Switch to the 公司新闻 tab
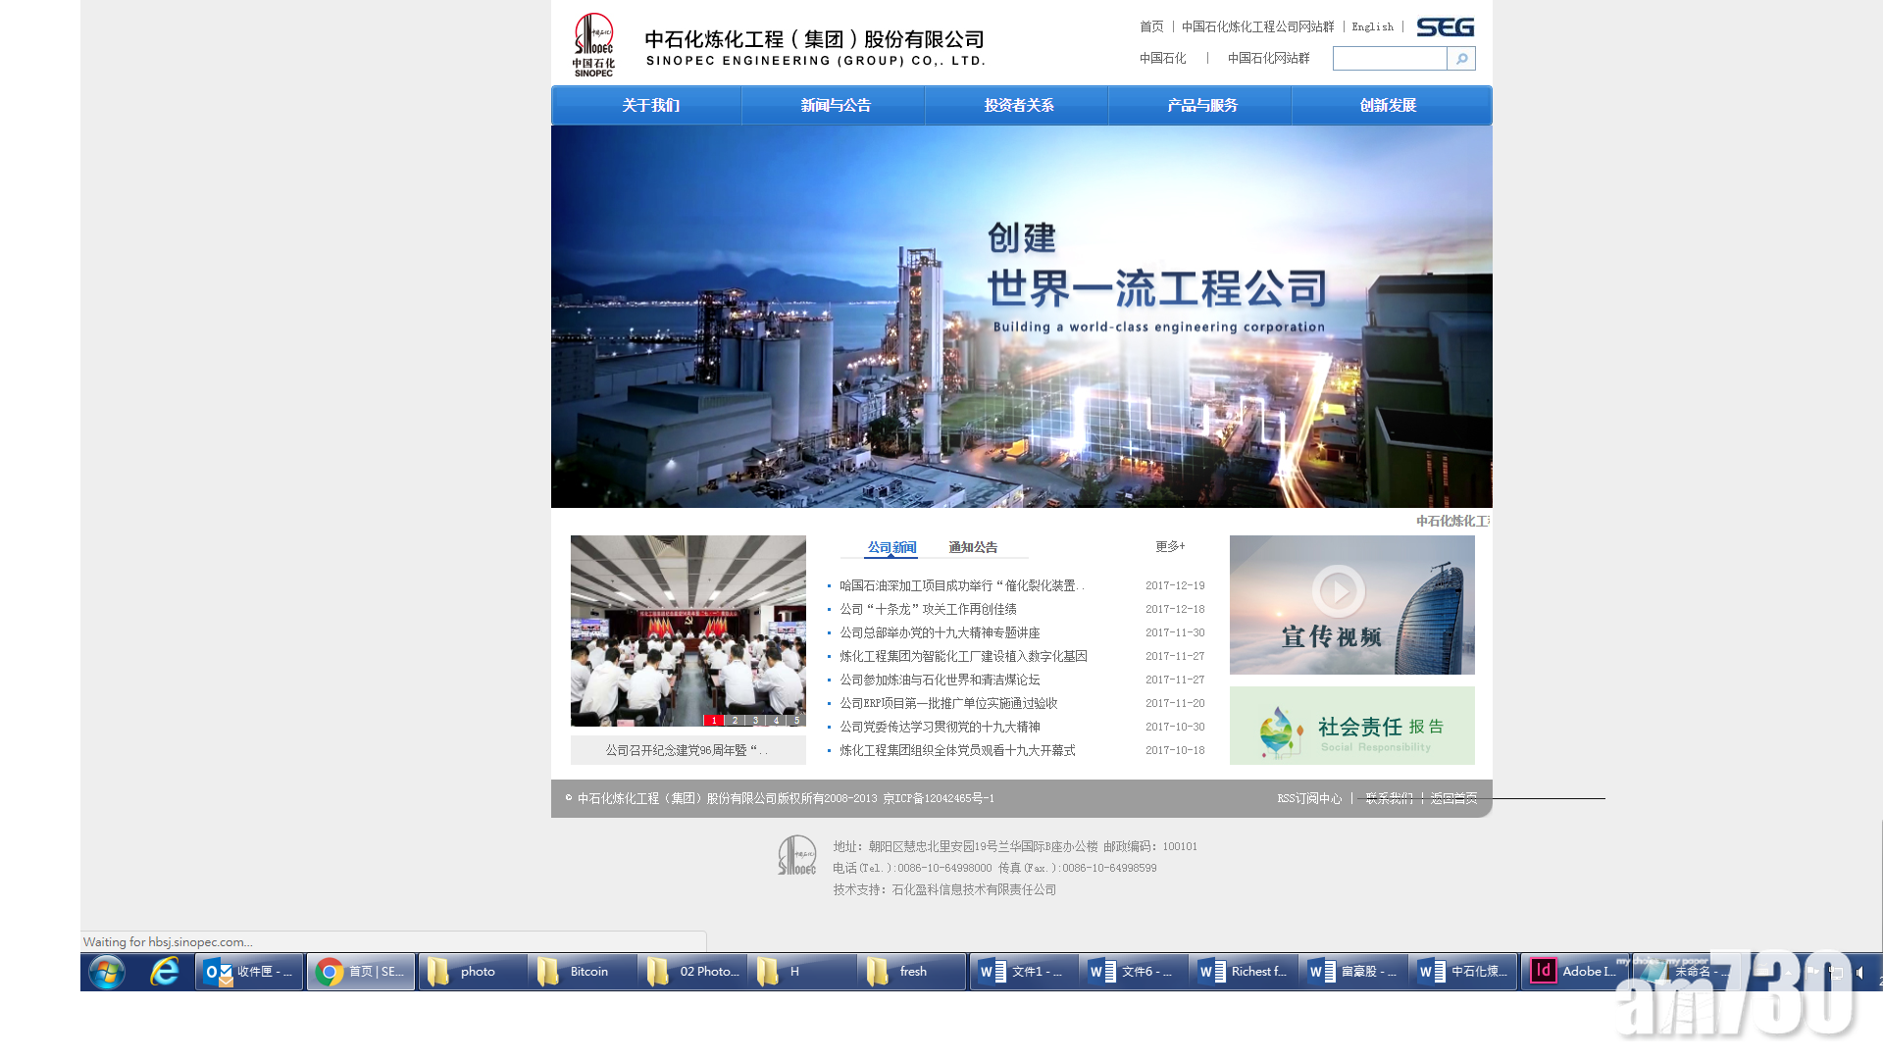The height and width of the screenshot is (1059, 1883). click(891, 547)
